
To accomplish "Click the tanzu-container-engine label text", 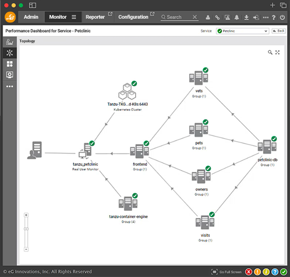I will [x=128, y=217].
